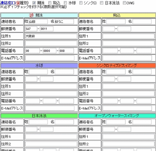Image resolution: width=156 pixels, height=151 pixels.
Task: Click the E-Mail field in 飛込 section
Action: 127,58
